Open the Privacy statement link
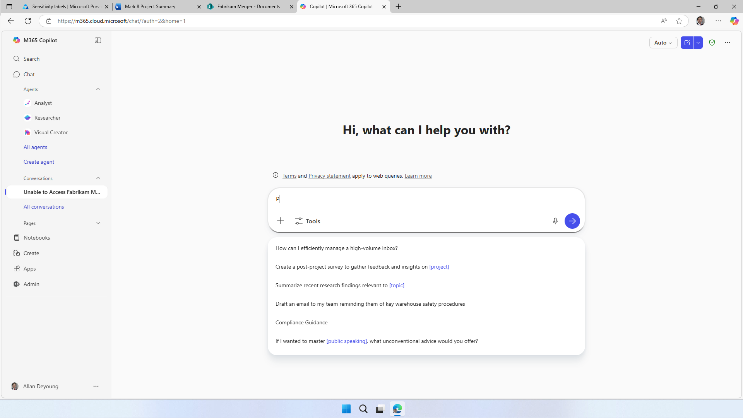743x418 pixels. tap(329, 176)
